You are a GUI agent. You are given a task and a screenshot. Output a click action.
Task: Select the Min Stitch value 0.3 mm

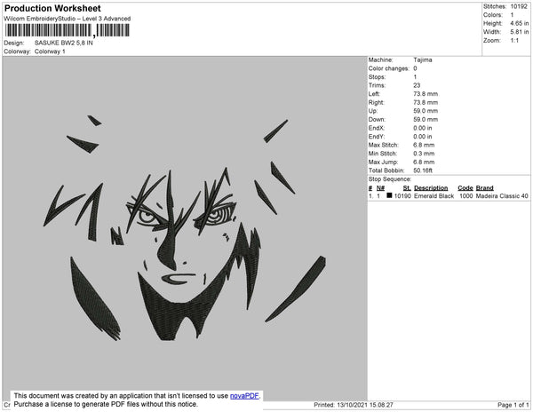[x=424, y=154]
